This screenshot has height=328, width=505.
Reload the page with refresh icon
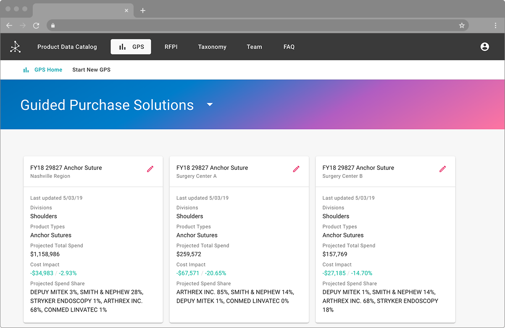[36, 26]
